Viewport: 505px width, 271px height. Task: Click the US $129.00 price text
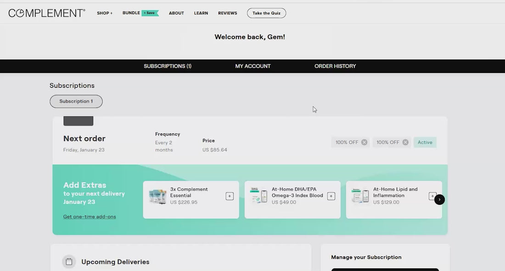click(x=386, y=202)
